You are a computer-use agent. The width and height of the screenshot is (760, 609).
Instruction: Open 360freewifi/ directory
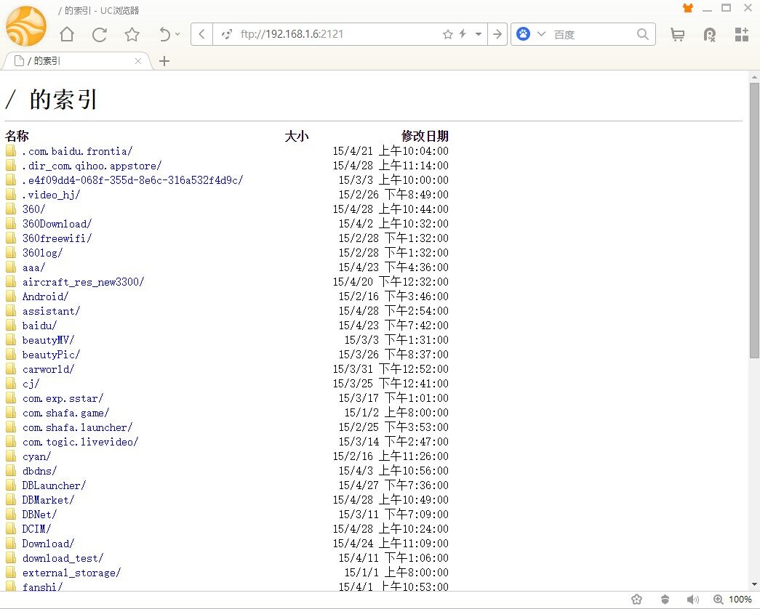pyautogui.click(x=57, y=238)
